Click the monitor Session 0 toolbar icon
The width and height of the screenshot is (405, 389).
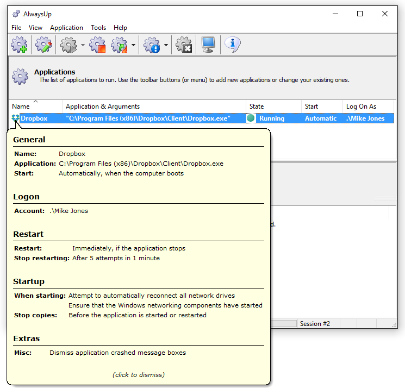208,45
